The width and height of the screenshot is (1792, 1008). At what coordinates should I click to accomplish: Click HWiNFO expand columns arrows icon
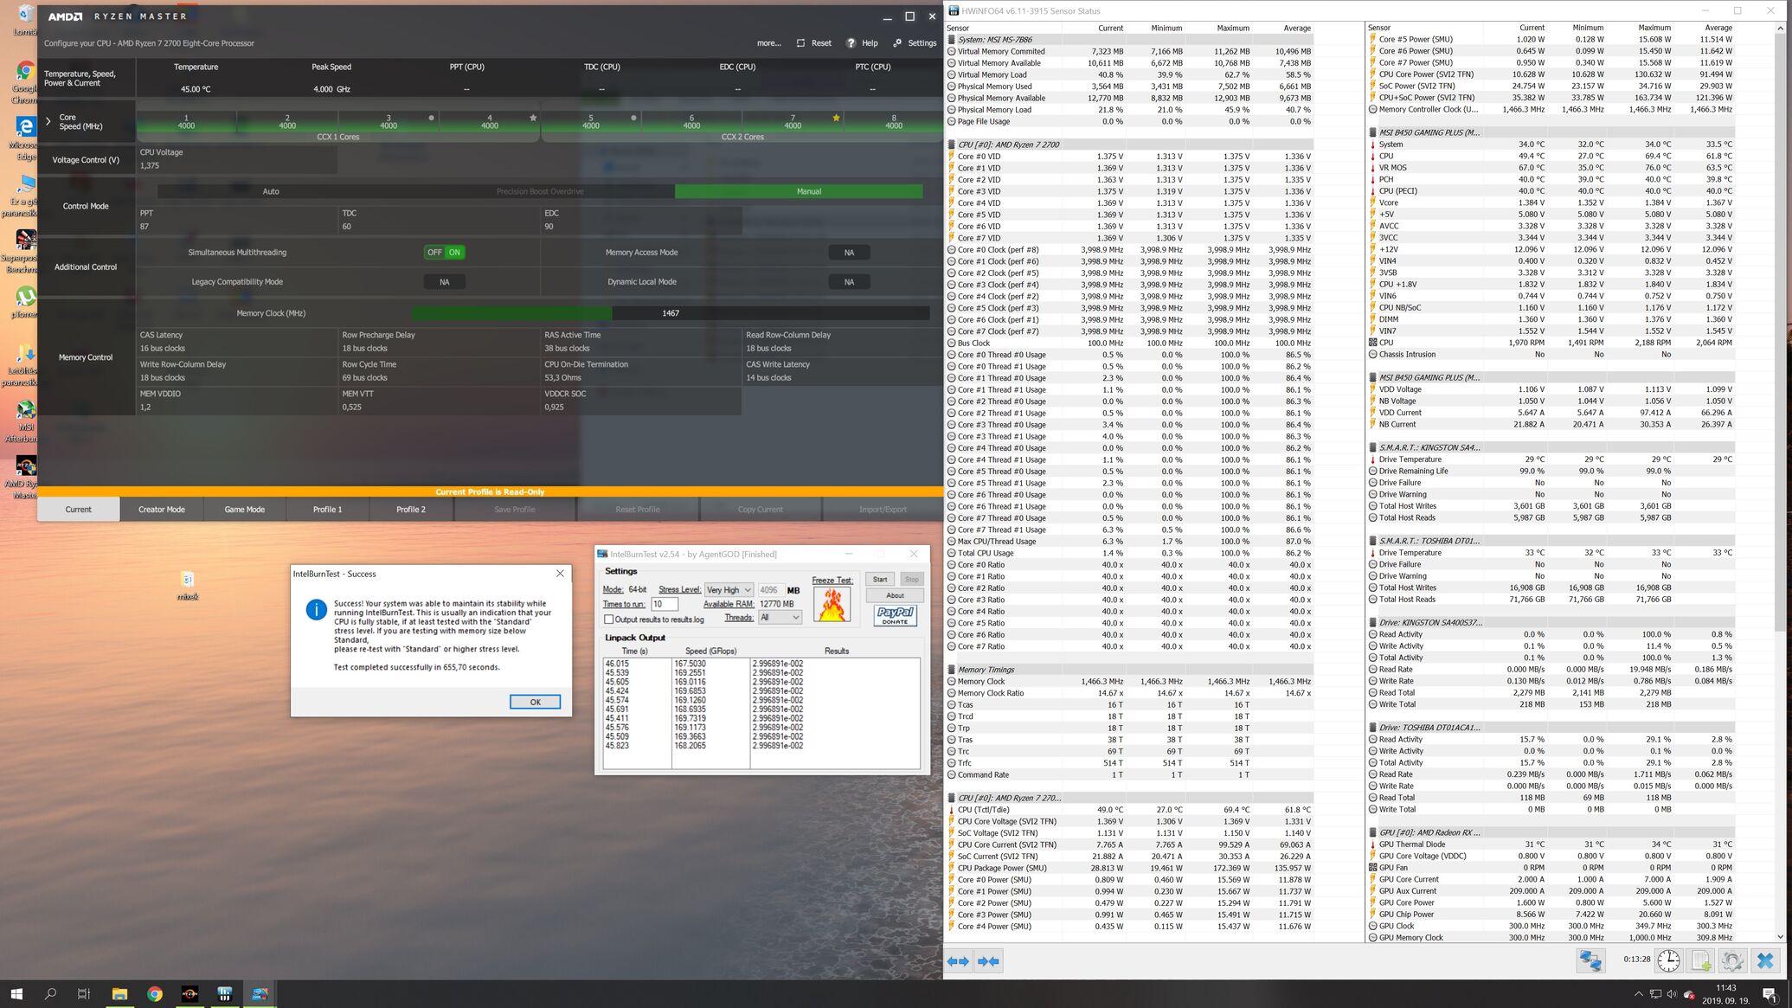(958, 961)
